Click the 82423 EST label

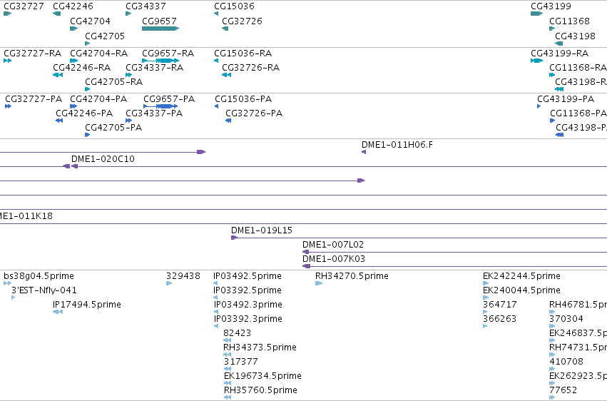pyautogui.click(x=238, y=333)
